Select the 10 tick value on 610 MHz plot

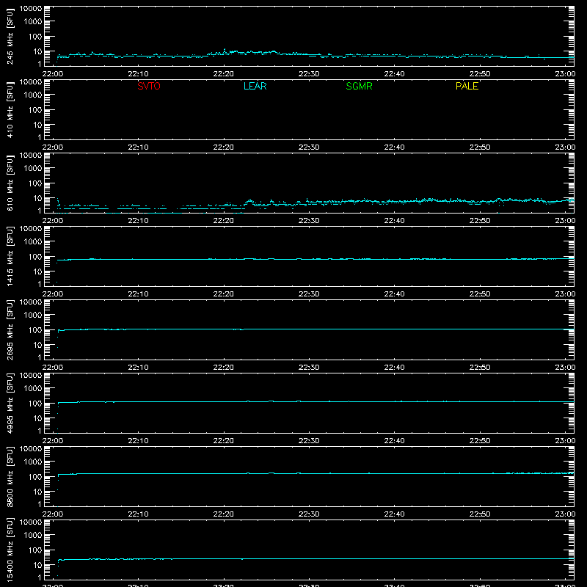[x=37, y=198]
